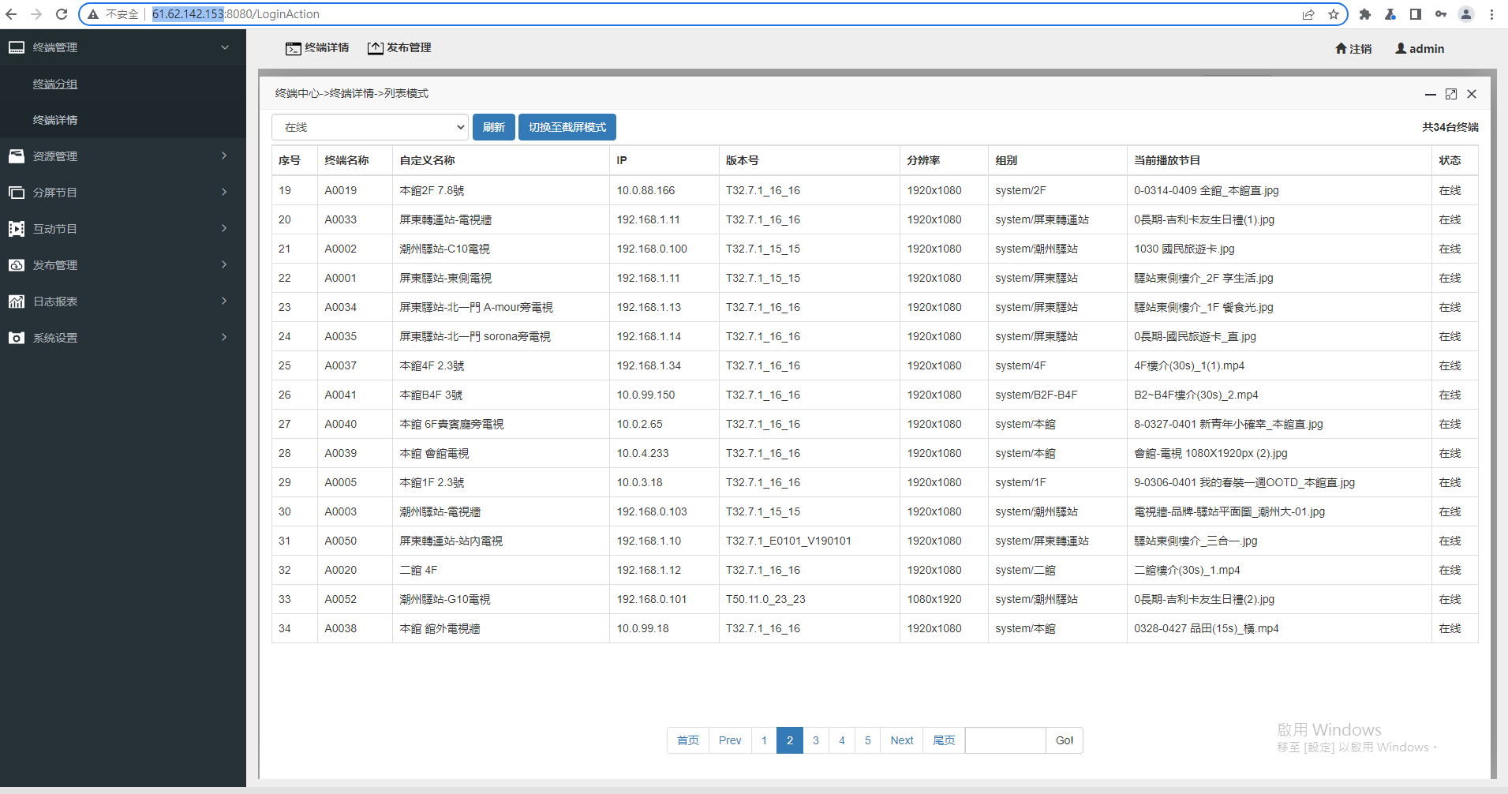Click resolution cell 1080x1920
Viewport: 1508px width, 794px height.
[934, 599]
